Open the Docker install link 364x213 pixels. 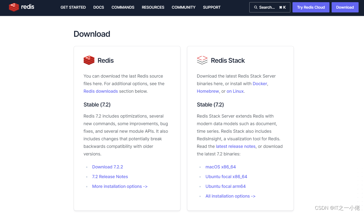point(260,84)
